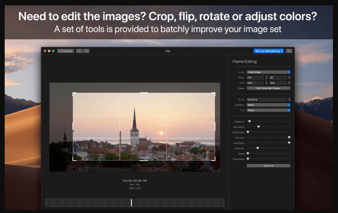Click the Origin Y field showing 92

click(278, 78)
